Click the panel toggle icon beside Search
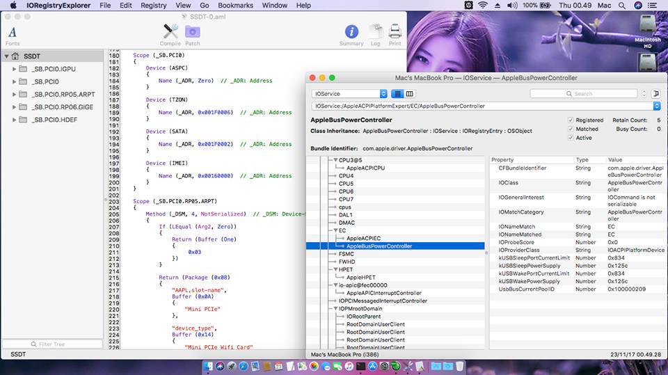 (x=656, y=94)
